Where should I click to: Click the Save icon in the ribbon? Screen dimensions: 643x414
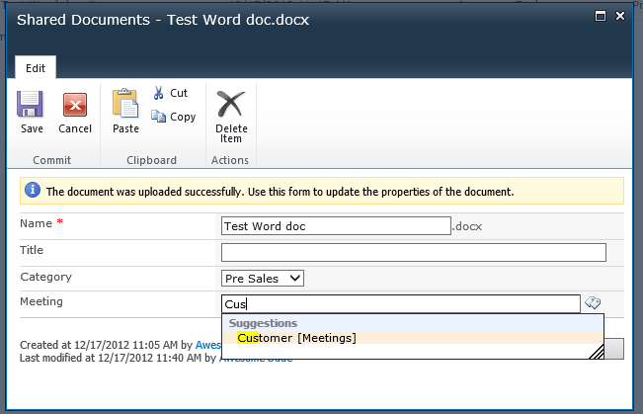tap(32, 105)
